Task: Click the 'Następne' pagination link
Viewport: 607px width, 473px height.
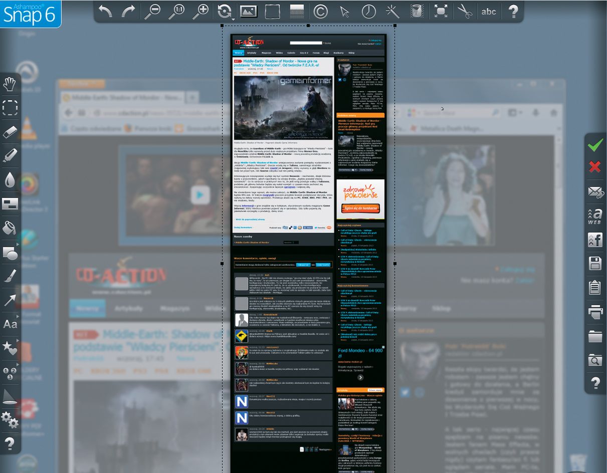Action: click(x=325, y=449)
